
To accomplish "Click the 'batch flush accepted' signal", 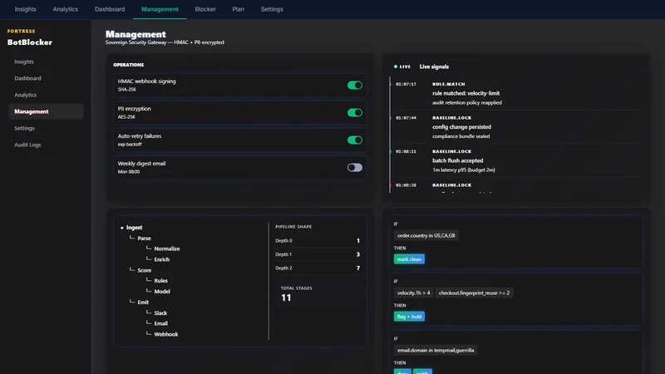I will [x=458, y=160].
